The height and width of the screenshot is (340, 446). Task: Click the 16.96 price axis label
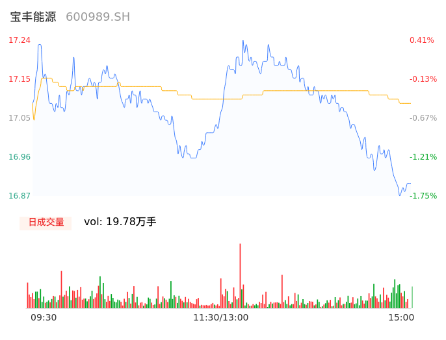click(x=20, y=157)
